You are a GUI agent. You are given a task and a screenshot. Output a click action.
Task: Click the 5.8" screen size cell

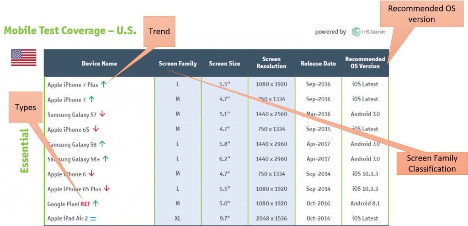[x=225, y=144]
